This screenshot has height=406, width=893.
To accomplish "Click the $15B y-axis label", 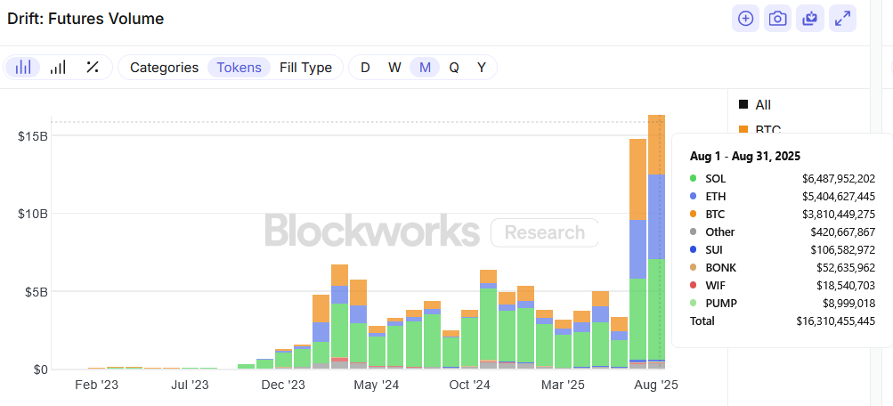I will (x=33, y=135).
